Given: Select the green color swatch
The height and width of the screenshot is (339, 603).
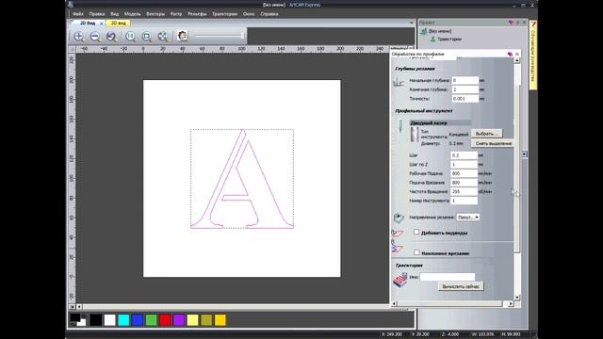Looking at the screenshot, I should [151, 320].
